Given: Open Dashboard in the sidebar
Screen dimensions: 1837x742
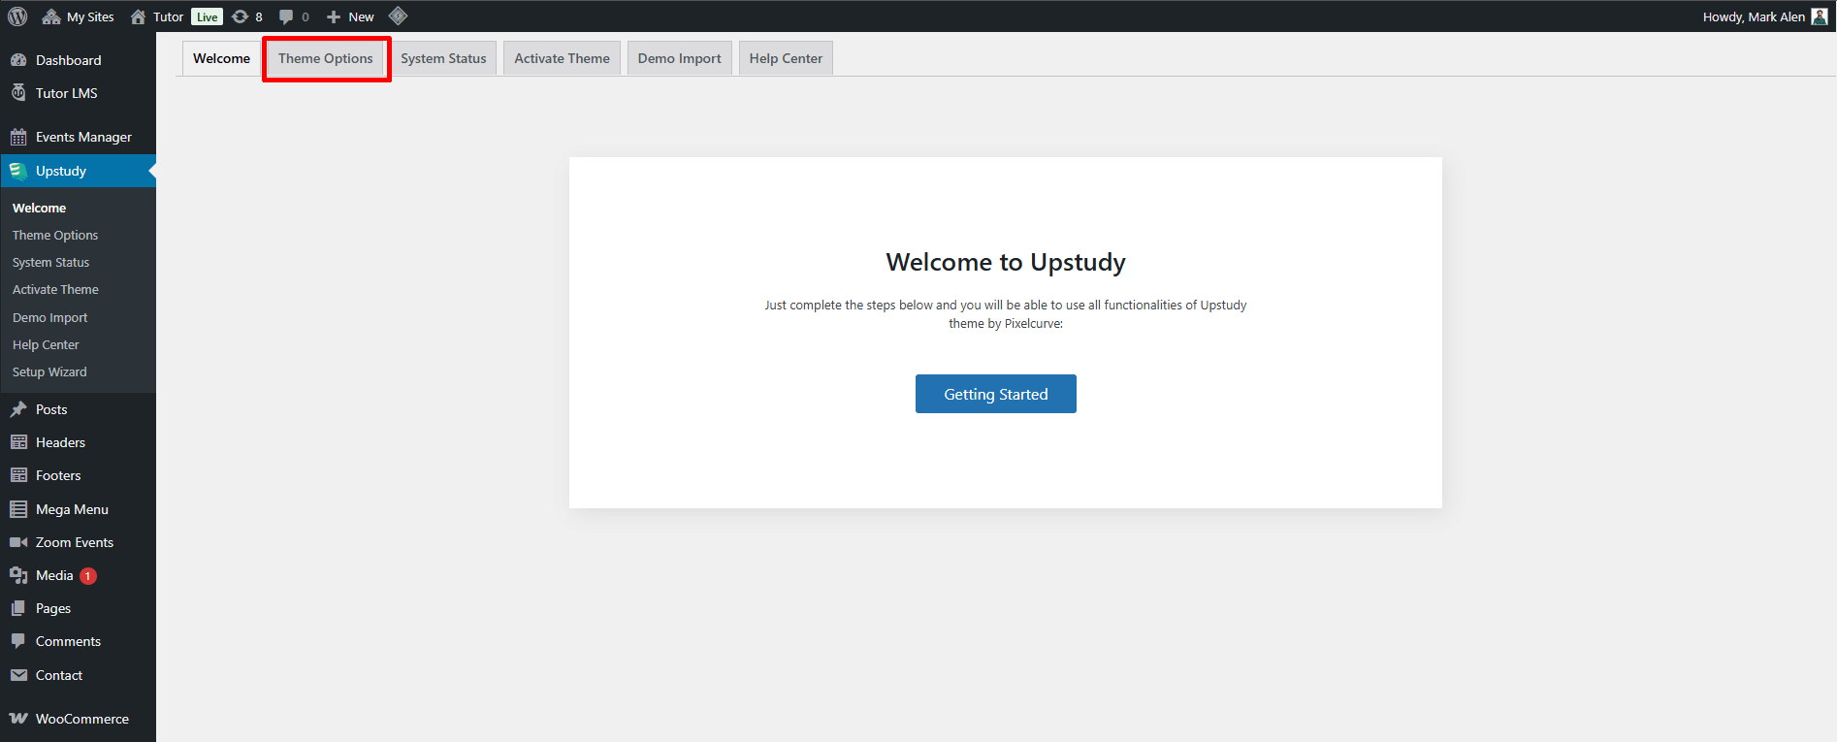Looking at the screenshot, I should click(78, 60).
